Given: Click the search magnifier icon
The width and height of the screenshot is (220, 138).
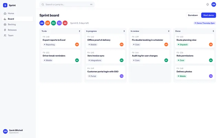Looking at the screenshot, I should coord(43,4).
